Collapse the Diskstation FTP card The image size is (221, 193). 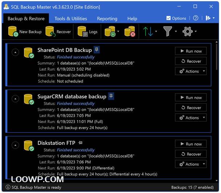click(15, 145)
